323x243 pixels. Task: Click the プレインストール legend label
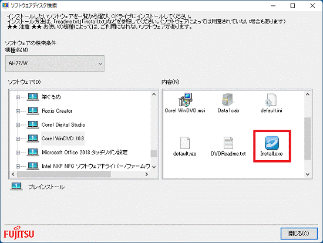click(46, 187)
